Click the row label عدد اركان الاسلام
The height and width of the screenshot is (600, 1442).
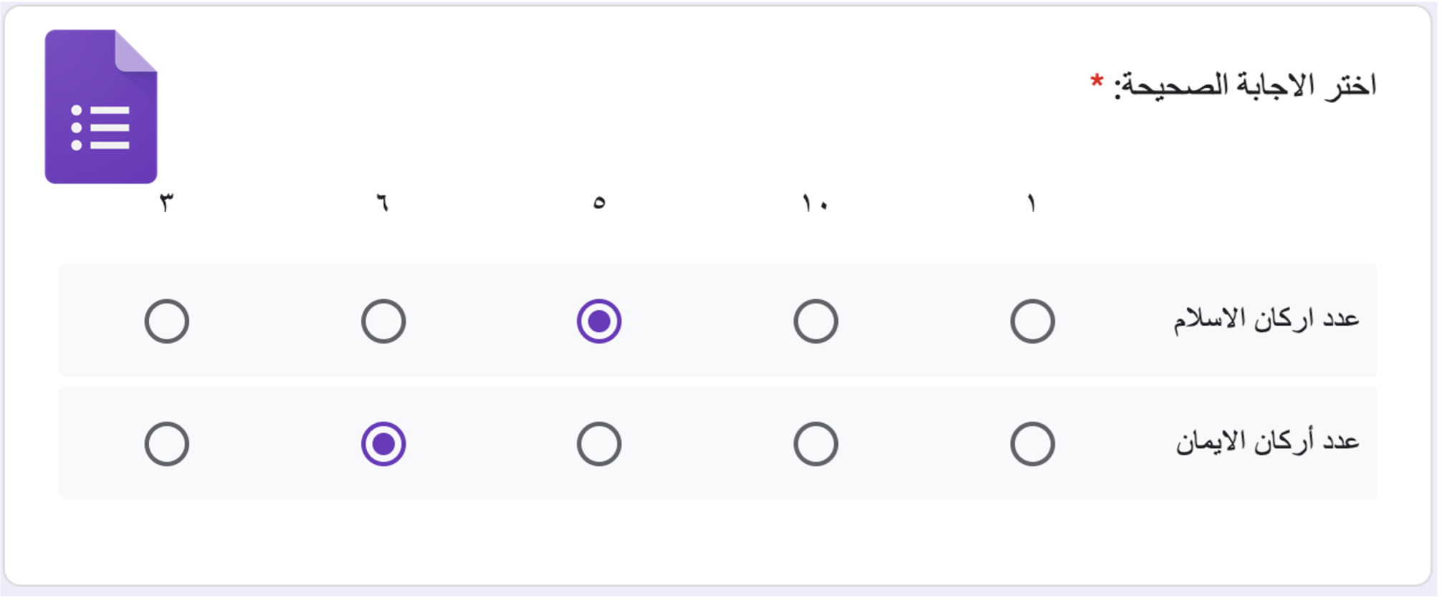click(1266, 319)
